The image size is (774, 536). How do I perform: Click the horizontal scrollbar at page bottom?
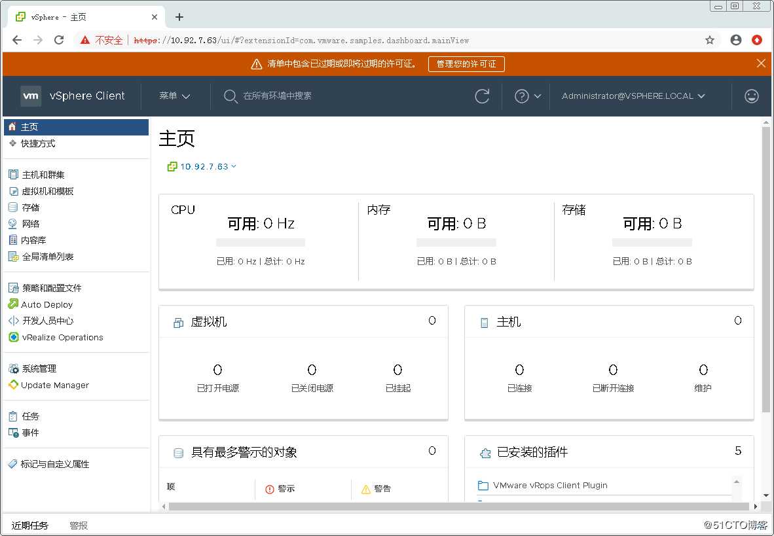pos(459,507)
